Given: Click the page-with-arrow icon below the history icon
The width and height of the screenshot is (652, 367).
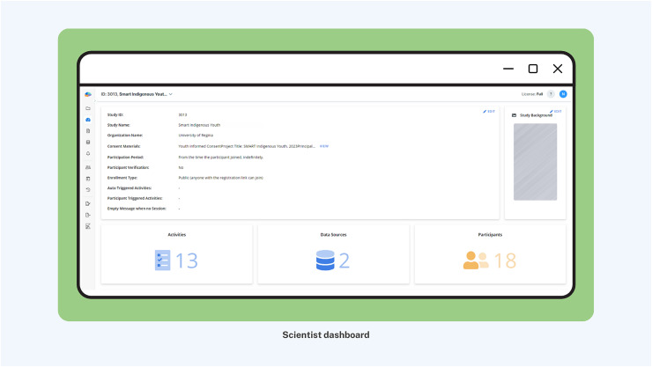Looking at the screenshot, I should pyautogui.click(x=88, y=204).
